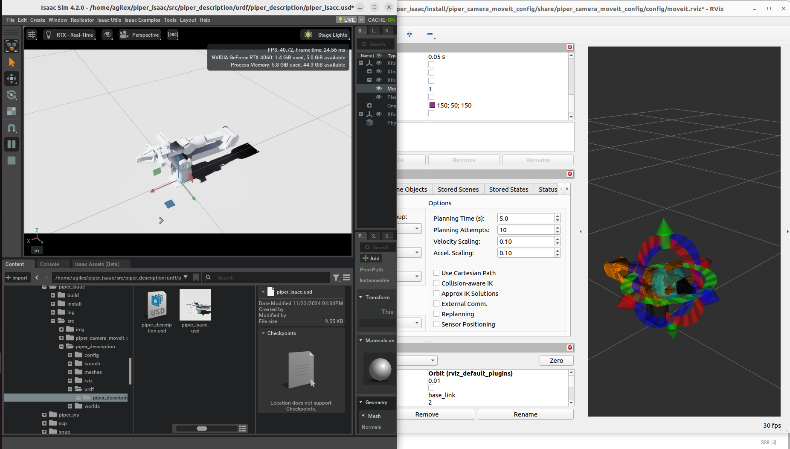790x449 pixels.
Task: Click the Zero button
Action: click(556, 361)
